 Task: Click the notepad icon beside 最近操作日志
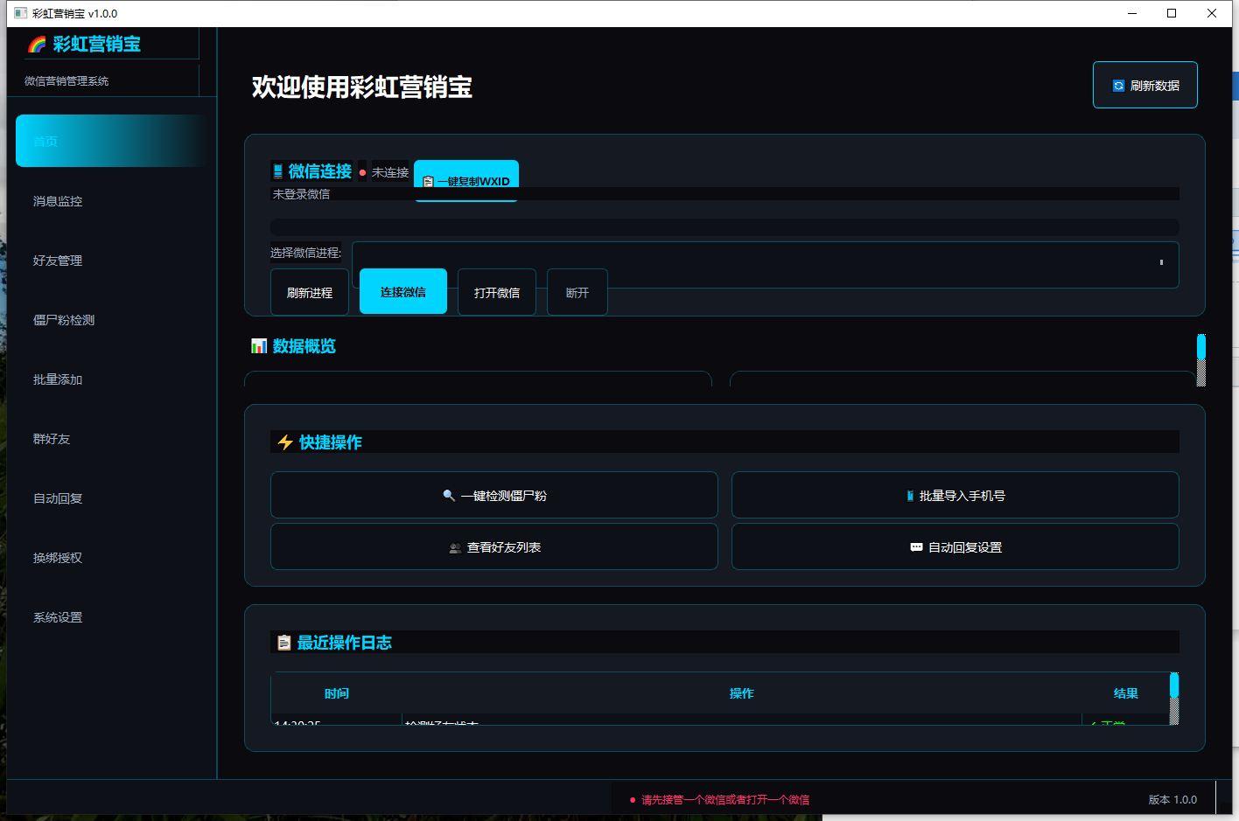click(x=283, y=643)
